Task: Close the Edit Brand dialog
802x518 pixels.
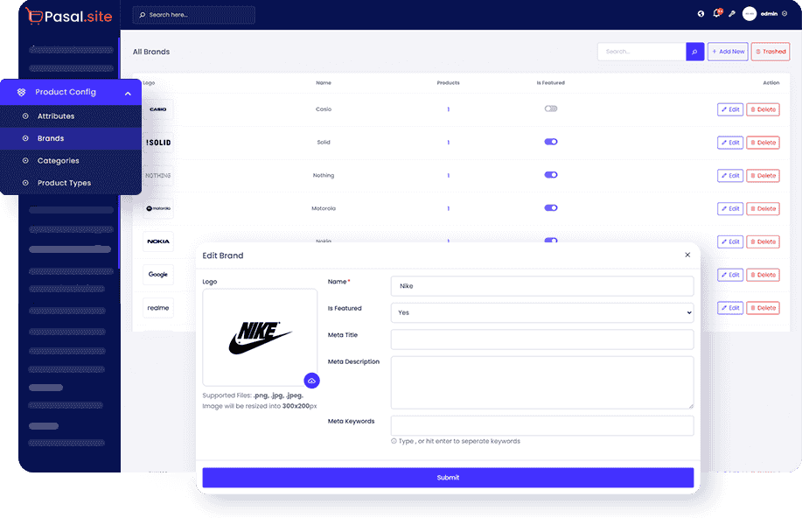Action: click(x=687, y=255)
